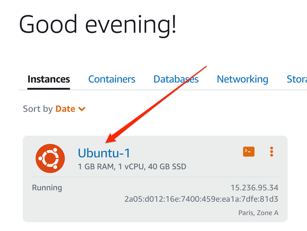Screen dimensions: 307x231
Task: Click the Ubuntu logo icon
Action: coord(50,158)
